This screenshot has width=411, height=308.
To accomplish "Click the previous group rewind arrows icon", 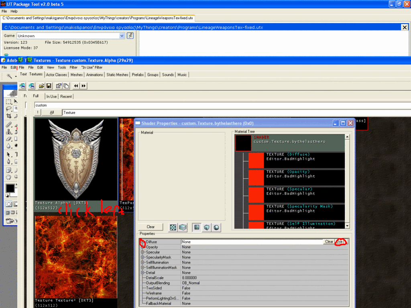I will tap(76, 86).
